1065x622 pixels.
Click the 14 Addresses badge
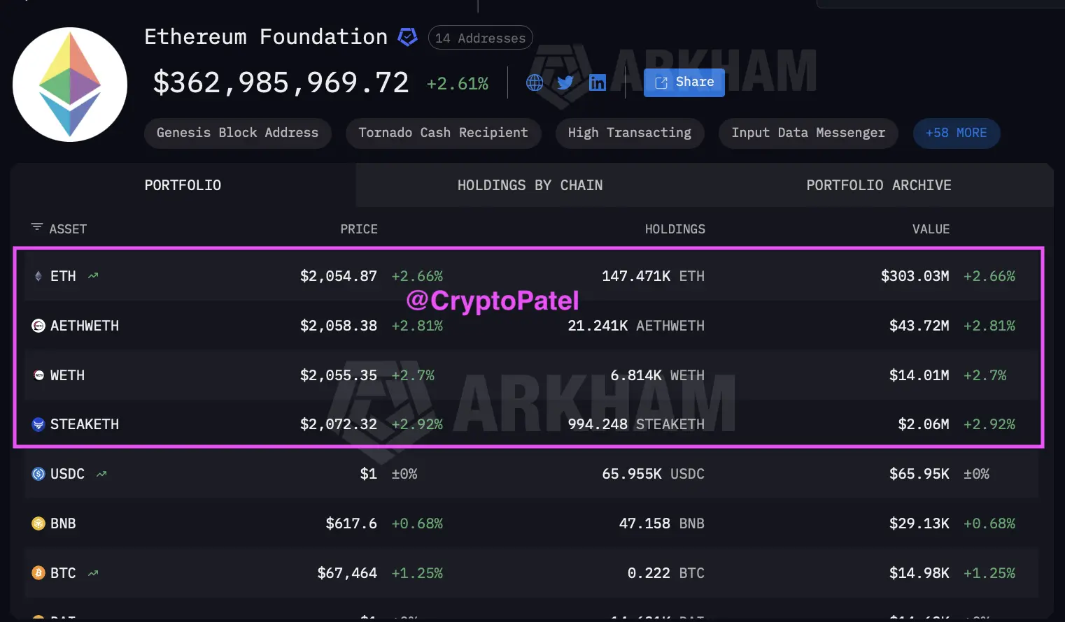[480, 38]
